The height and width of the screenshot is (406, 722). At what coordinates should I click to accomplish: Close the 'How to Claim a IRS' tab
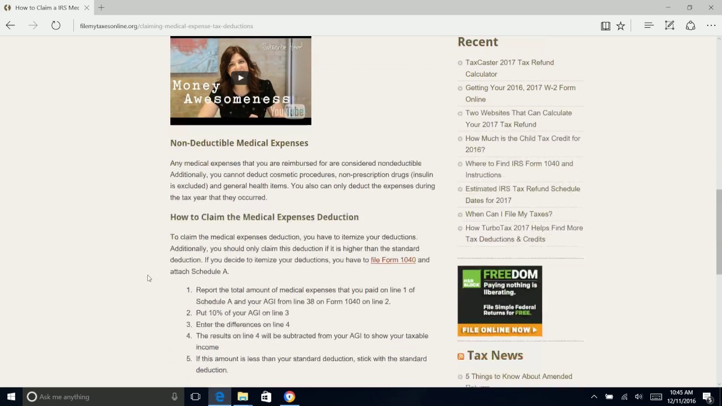pos(87,7)
